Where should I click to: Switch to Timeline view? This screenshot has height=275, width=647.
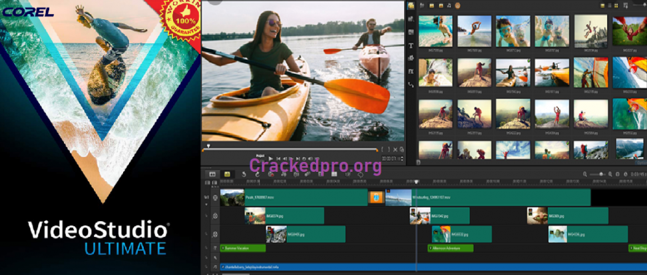click(228, 174)
